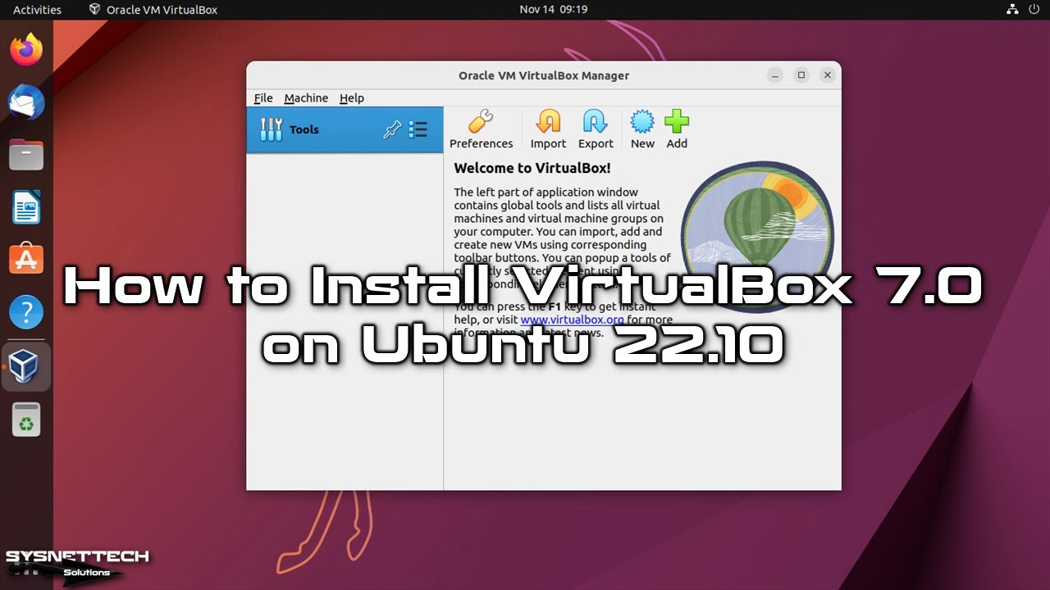Select the Tools item in sidebar
Viewport: 1050px width, 590px height.
(x=345, y=129)
